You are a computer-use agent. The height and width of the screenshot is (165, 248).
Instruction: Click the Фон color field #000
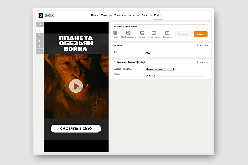tap(152, 53)
